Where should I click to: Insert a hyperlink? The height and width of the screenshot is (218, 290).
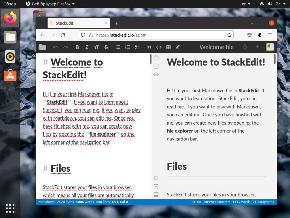tap(178, 47)
